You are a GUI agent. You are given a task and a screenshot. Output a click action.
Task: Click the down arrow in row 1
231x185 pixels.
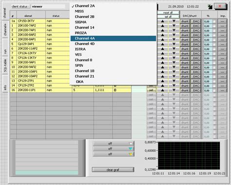click(174, 26)
